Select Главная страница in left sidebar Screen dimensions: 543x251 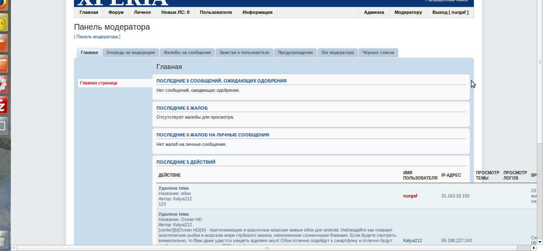pyautogui.click(x=99, y=83)
